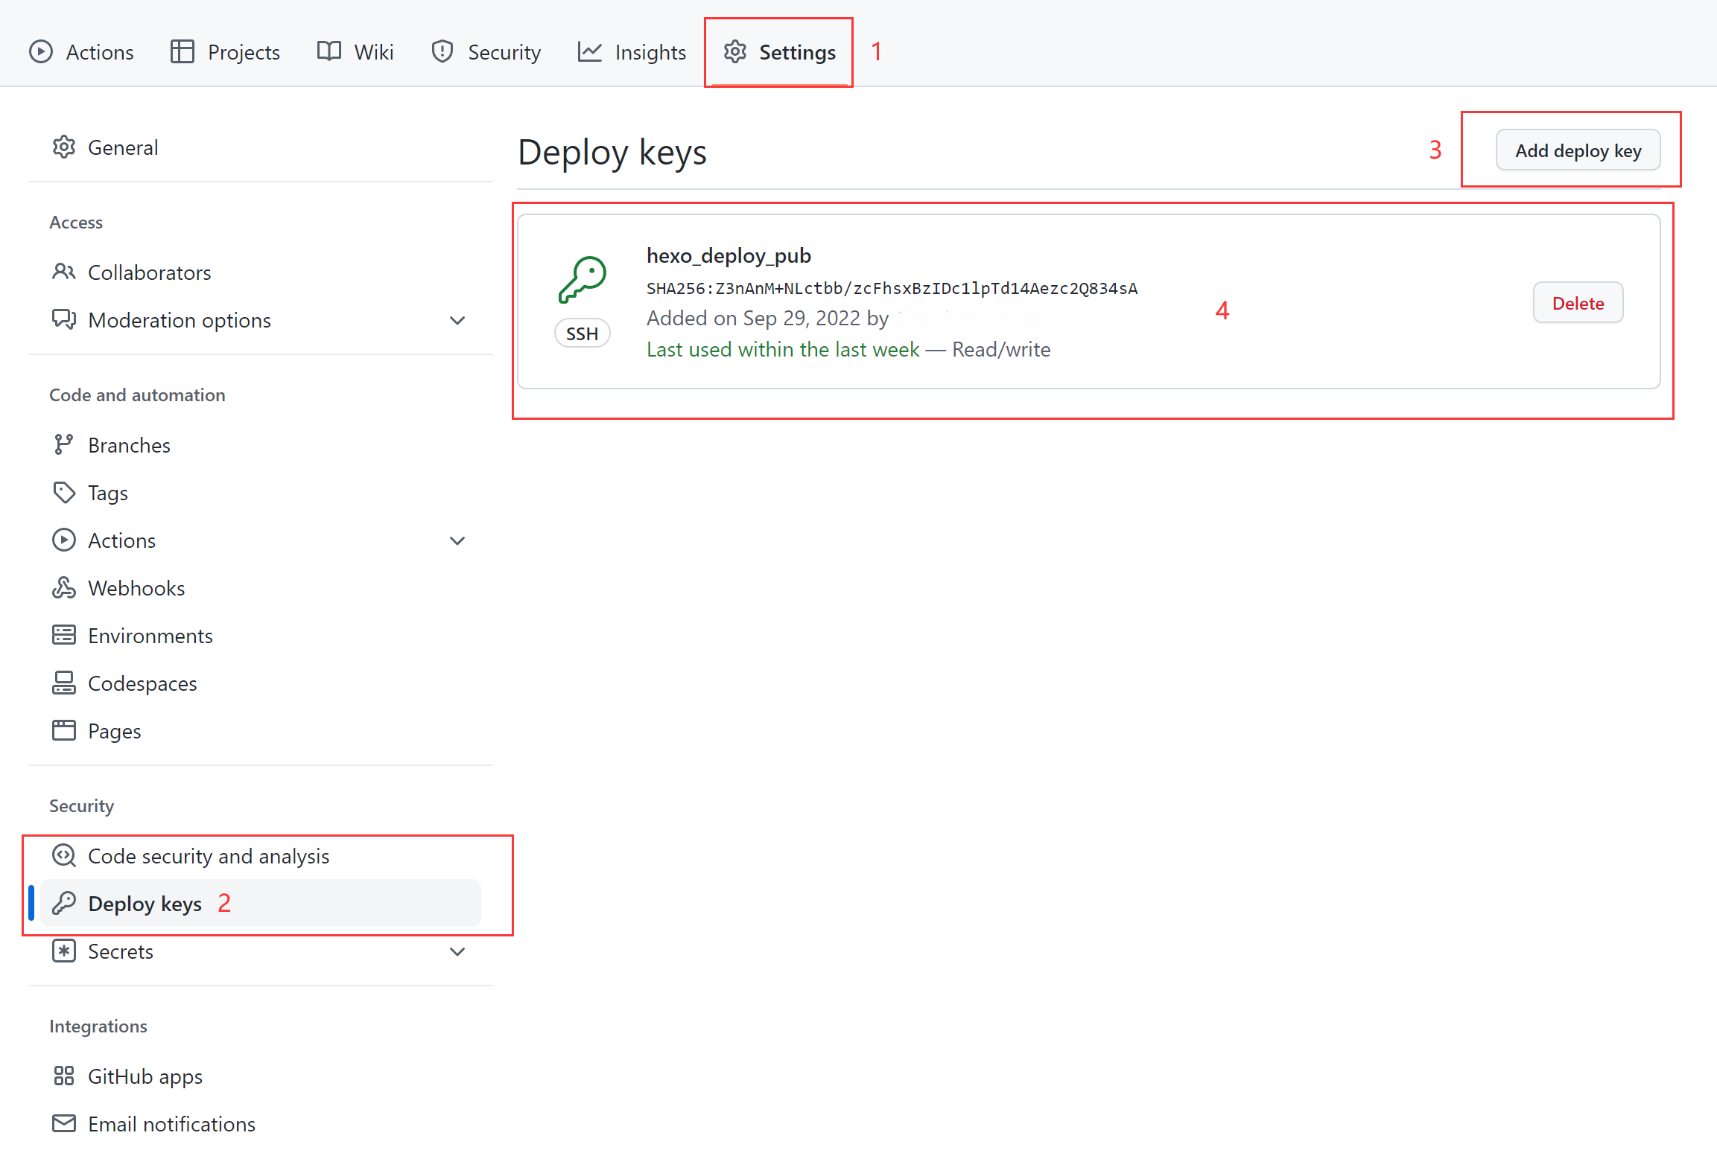
Task: Click the Collaborators people icon
Action: [64, 272]
